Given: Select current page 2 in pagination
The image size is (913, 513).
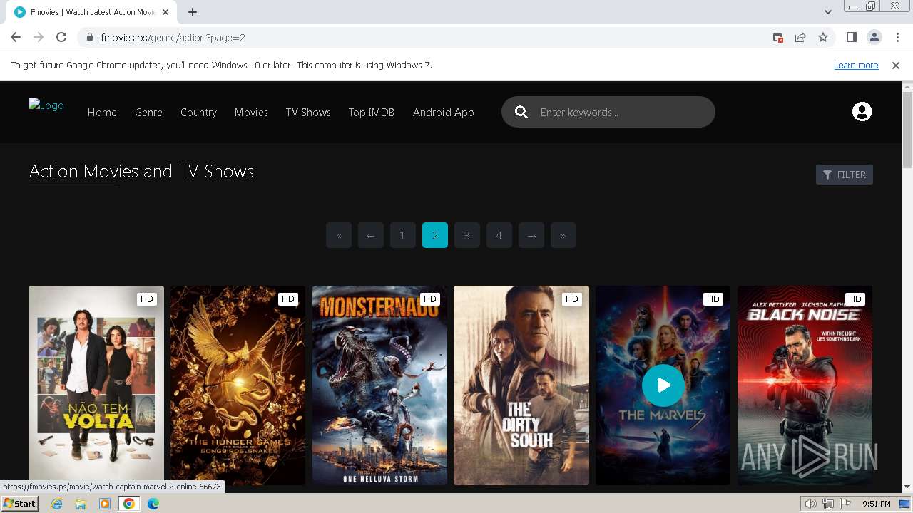Looking at the screenshot, I should [435, 235].
